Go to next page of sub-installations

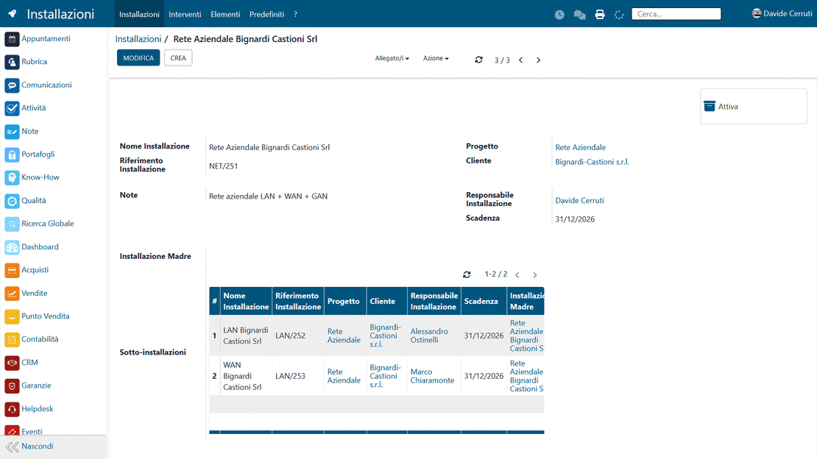(534, 274)
